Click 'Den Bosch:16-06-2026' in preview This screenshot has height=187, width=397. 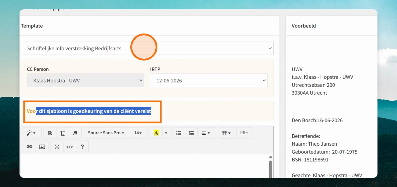[x=317, y=120]
